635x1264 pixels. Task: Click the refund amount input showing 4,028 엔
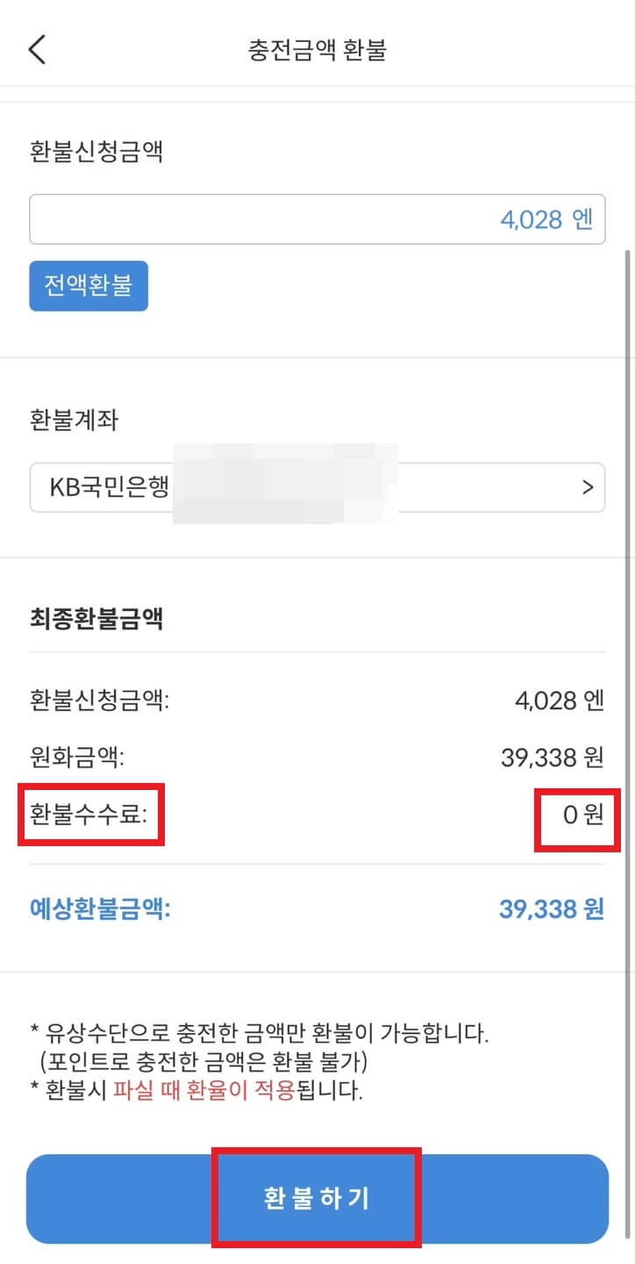[317, 219]
